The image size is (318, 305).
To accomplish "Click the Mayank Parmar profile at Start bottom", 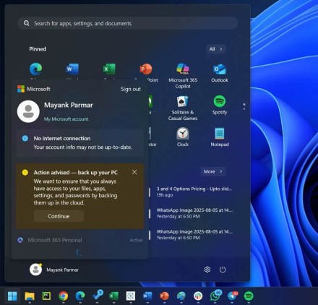I will [x=54, y=270].
